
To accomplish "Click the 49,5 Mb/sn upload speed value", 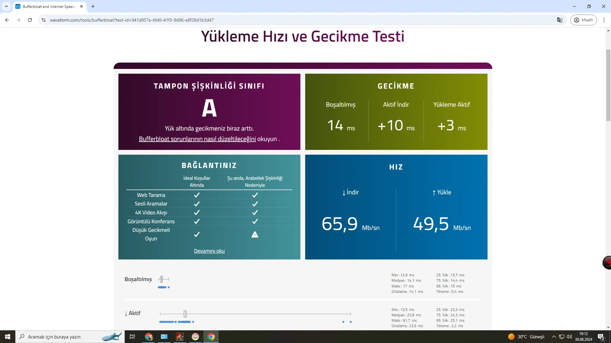I will tap(442, 224).
